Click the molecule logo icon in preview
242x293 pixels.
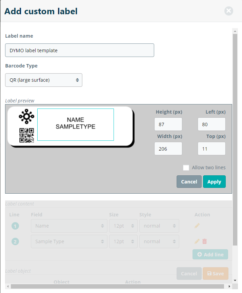(x=26, y=117)
